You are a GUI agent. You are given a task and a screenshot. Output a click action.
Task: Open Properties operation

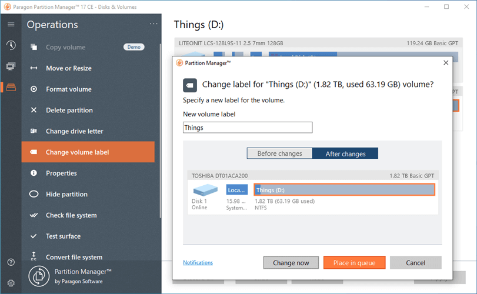point(88,173)
